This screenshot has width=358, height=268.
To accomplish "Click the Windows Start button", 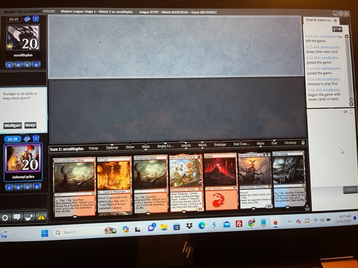I will 45,232.
